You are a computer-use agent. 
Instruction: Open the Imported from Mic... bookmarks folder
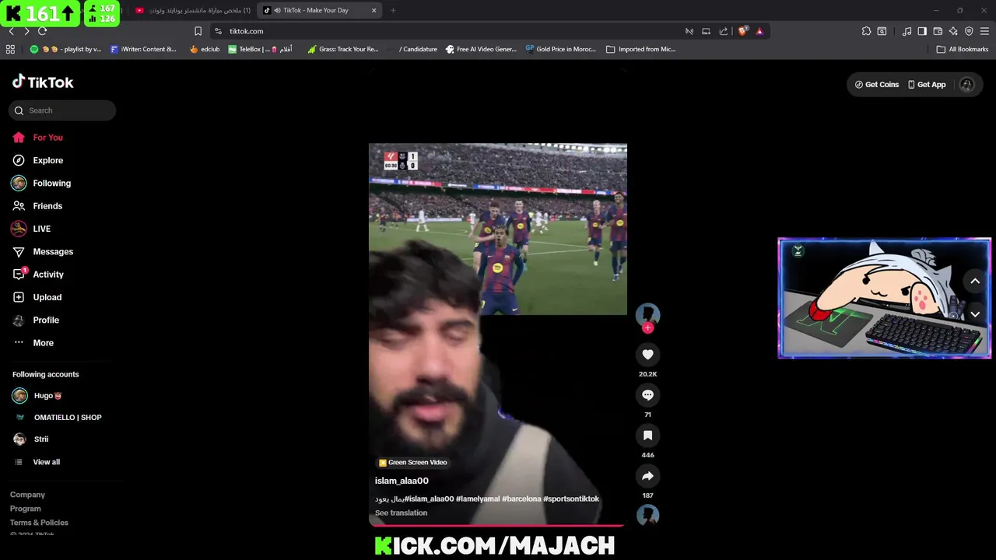tap(641, 49)
